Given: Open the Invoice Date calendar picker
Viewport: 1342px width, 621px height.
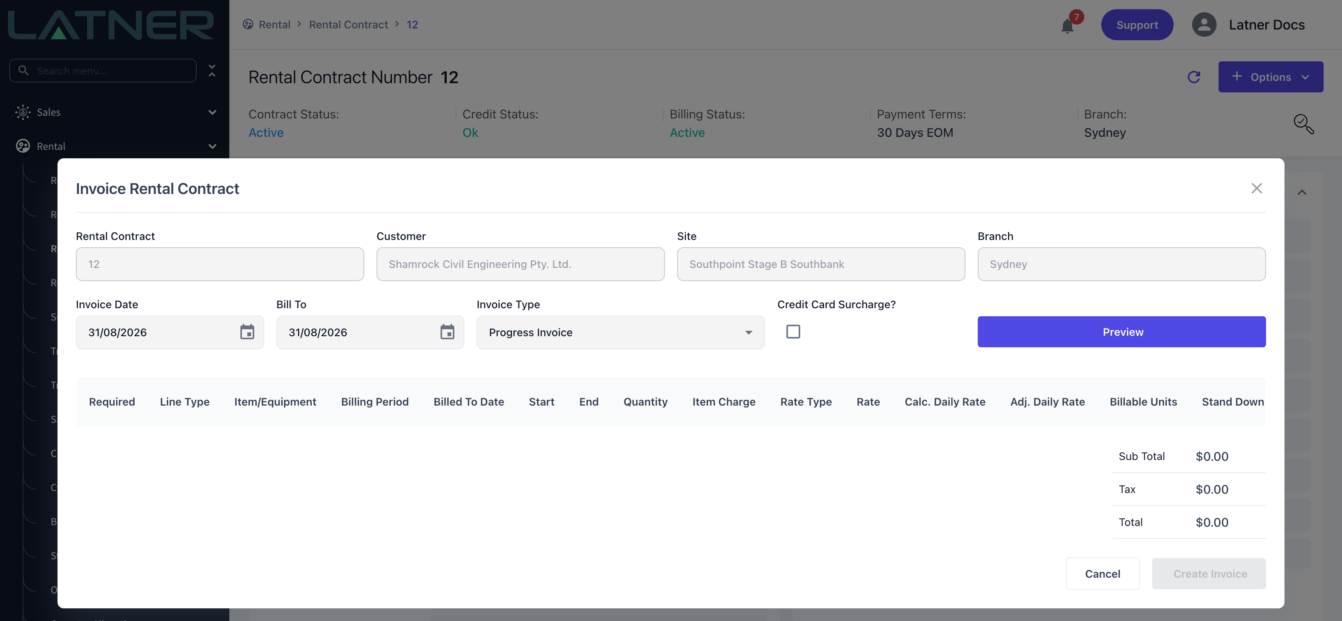Looking at the screenshot, I should click(x=247, y=332).
